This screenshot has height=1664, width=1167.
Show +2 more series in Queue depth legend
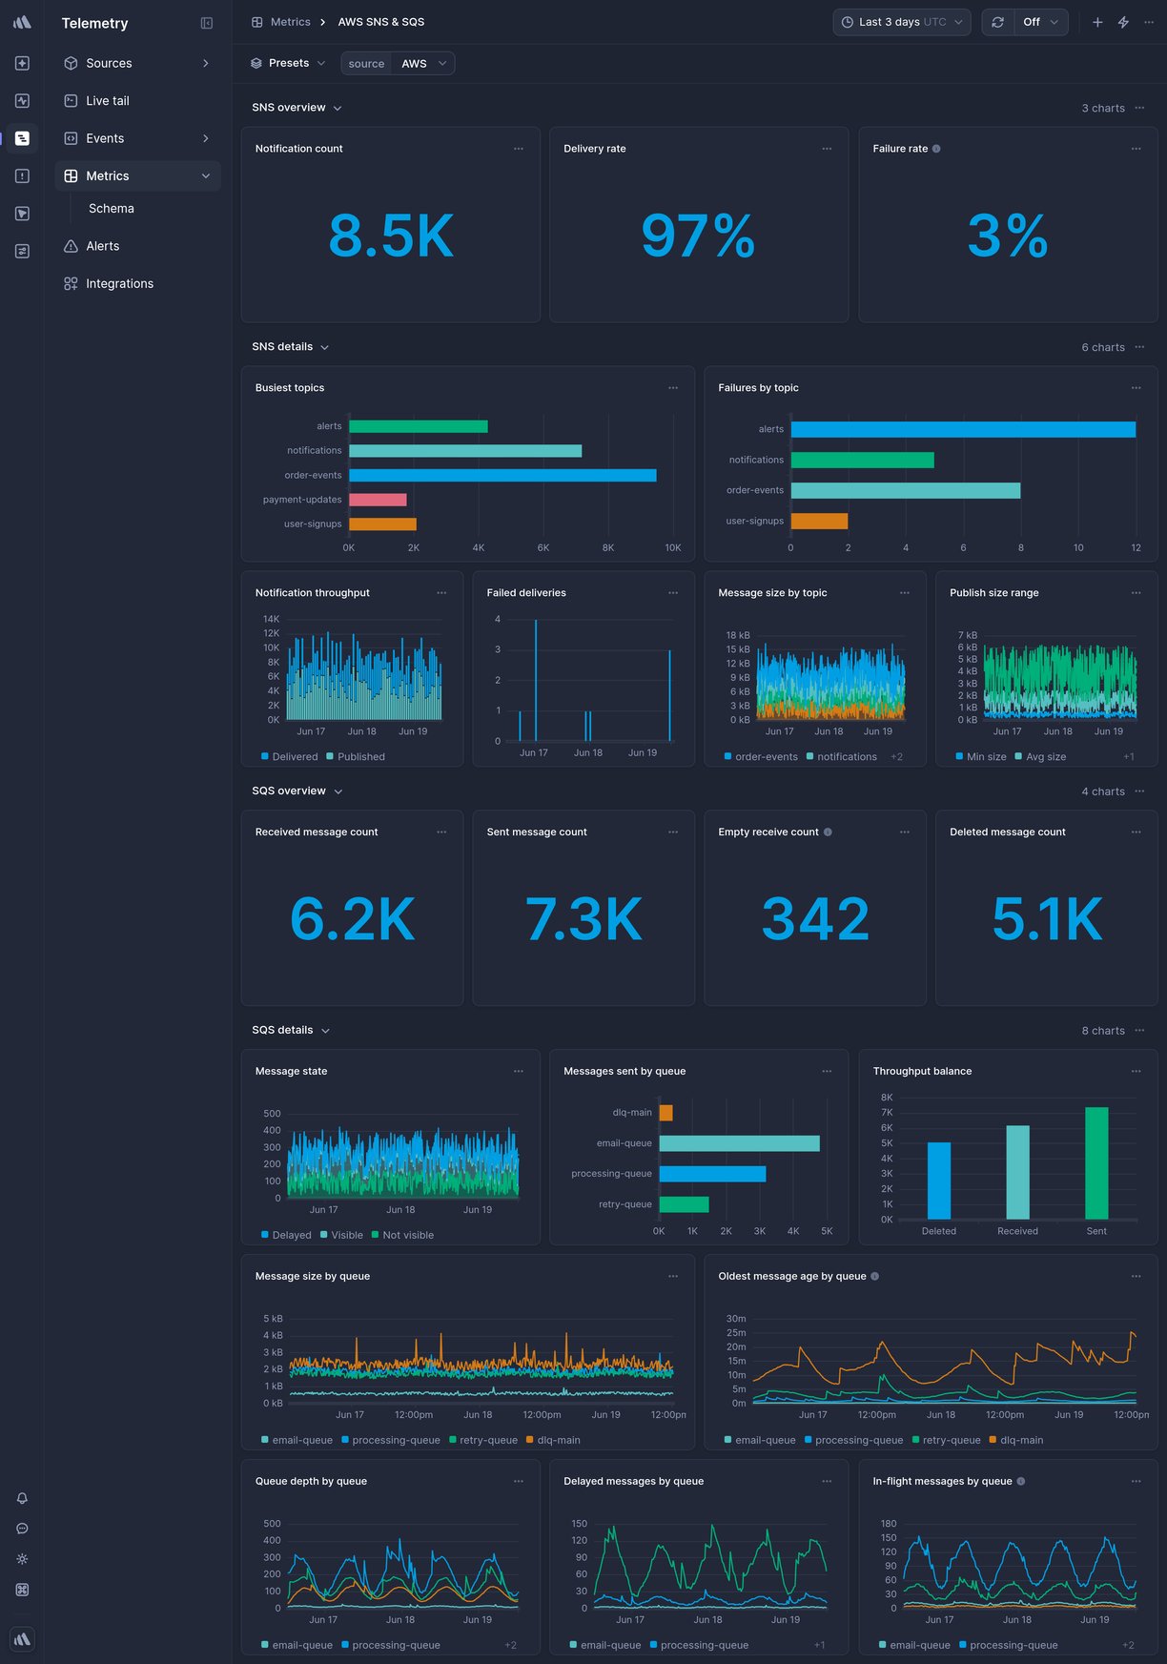tap(510, 1646)
